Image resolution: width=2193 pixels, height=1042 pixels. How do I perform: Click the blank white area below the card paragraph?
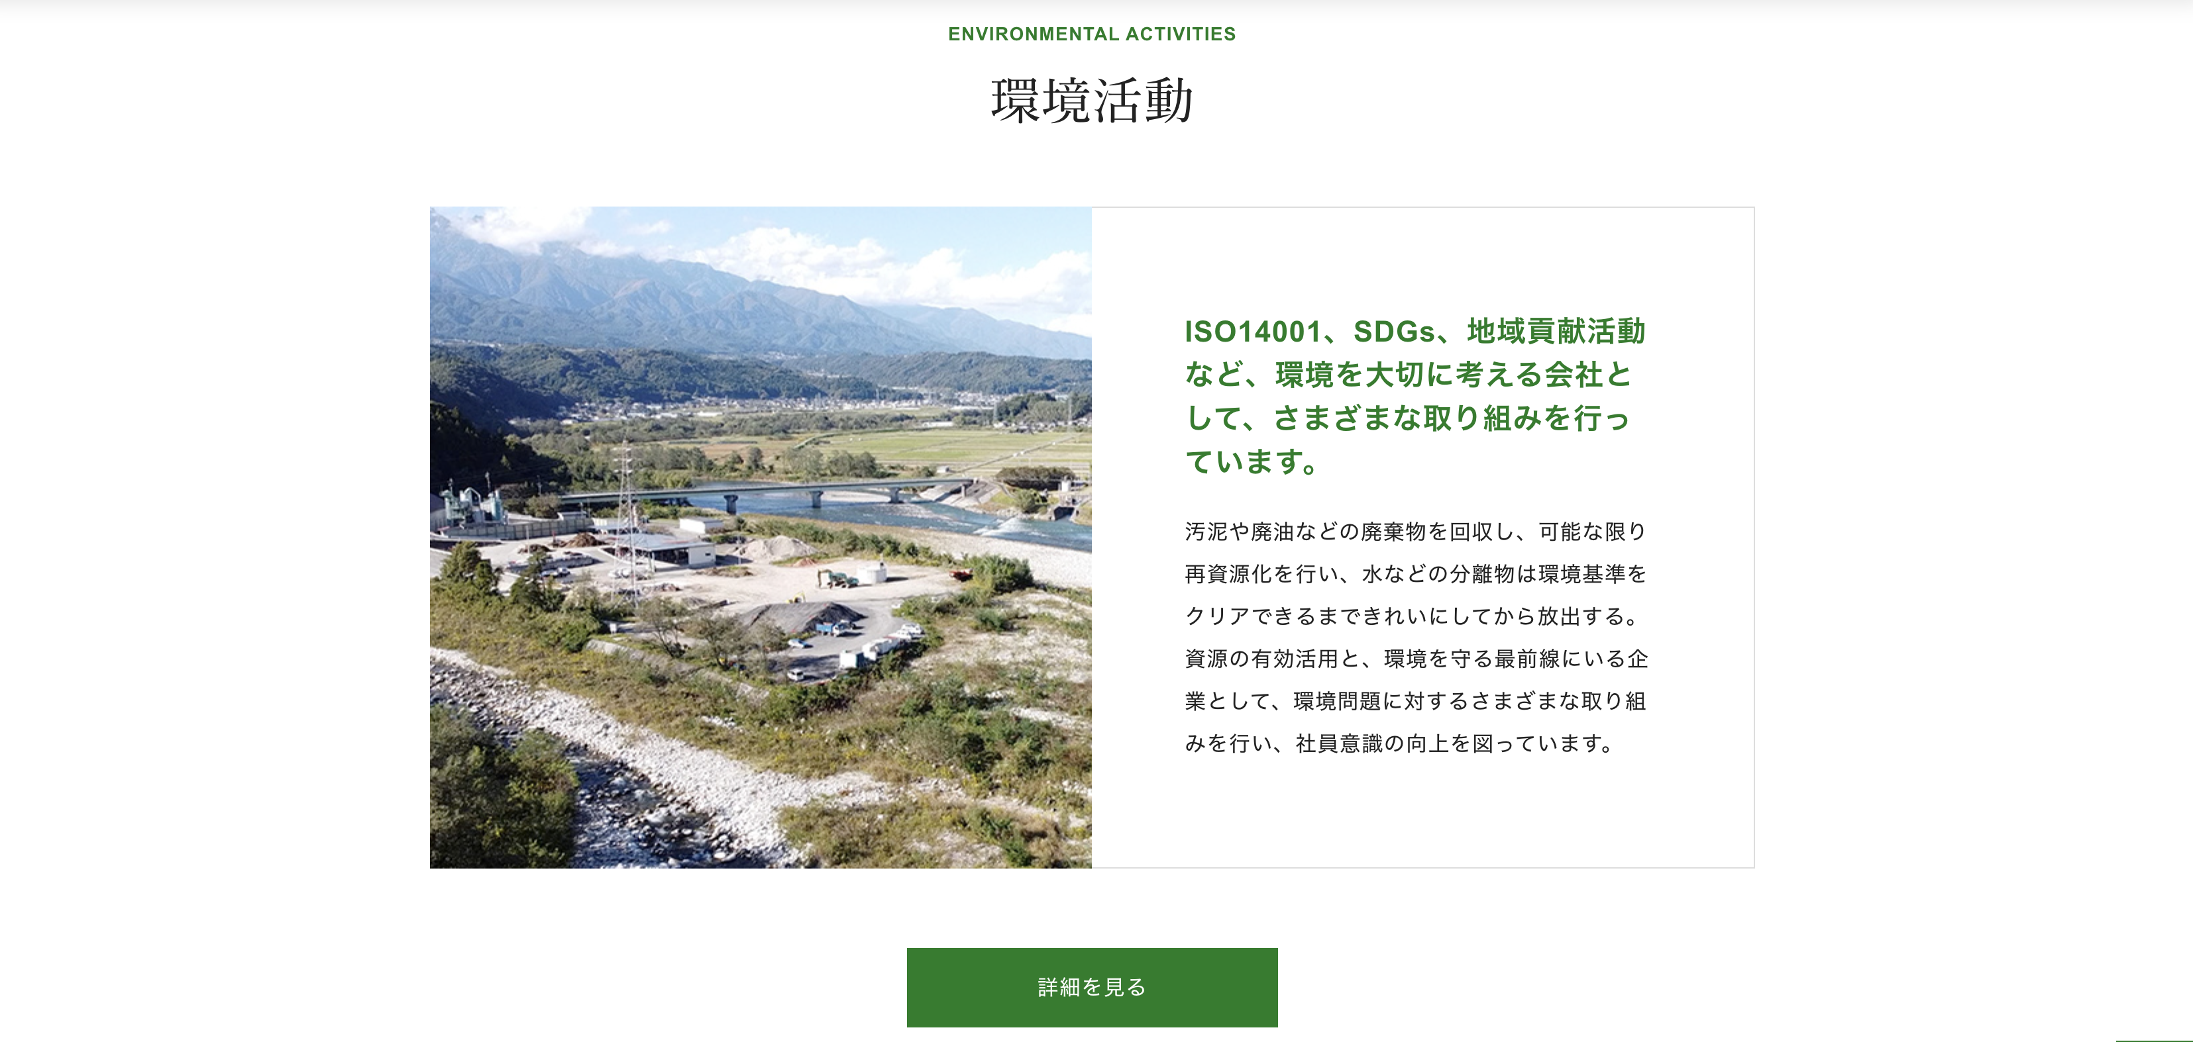pyautogui.click(x=1422, y=812)
